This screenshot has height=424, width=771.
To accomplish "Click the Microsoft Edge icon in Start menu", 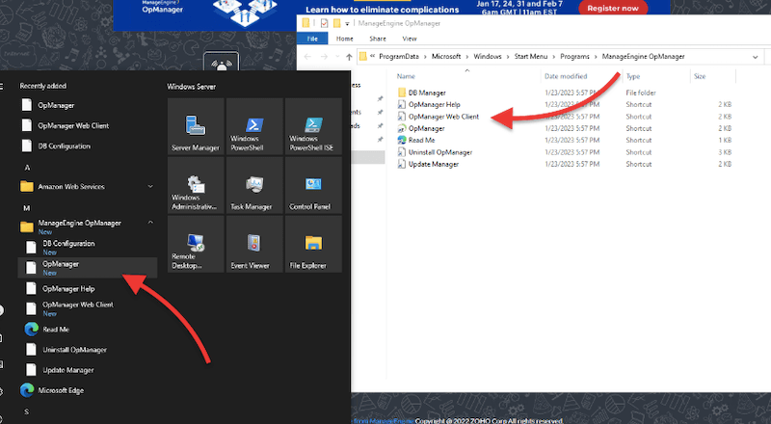I will [x=27, y=390].
